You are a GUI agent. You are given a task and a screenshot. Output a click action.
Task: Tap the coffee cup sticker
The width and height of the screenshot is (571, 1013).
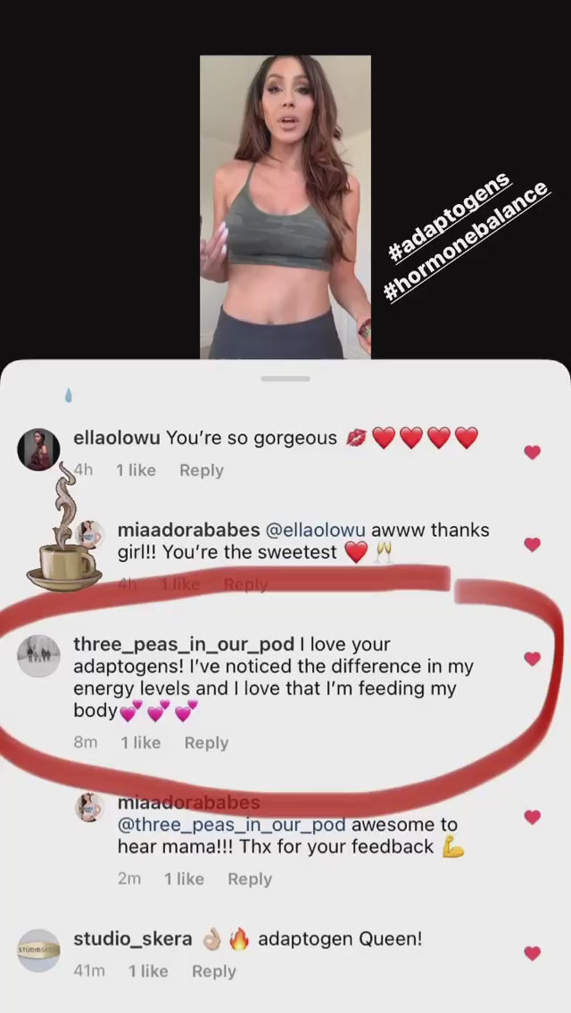click(63, 528)
